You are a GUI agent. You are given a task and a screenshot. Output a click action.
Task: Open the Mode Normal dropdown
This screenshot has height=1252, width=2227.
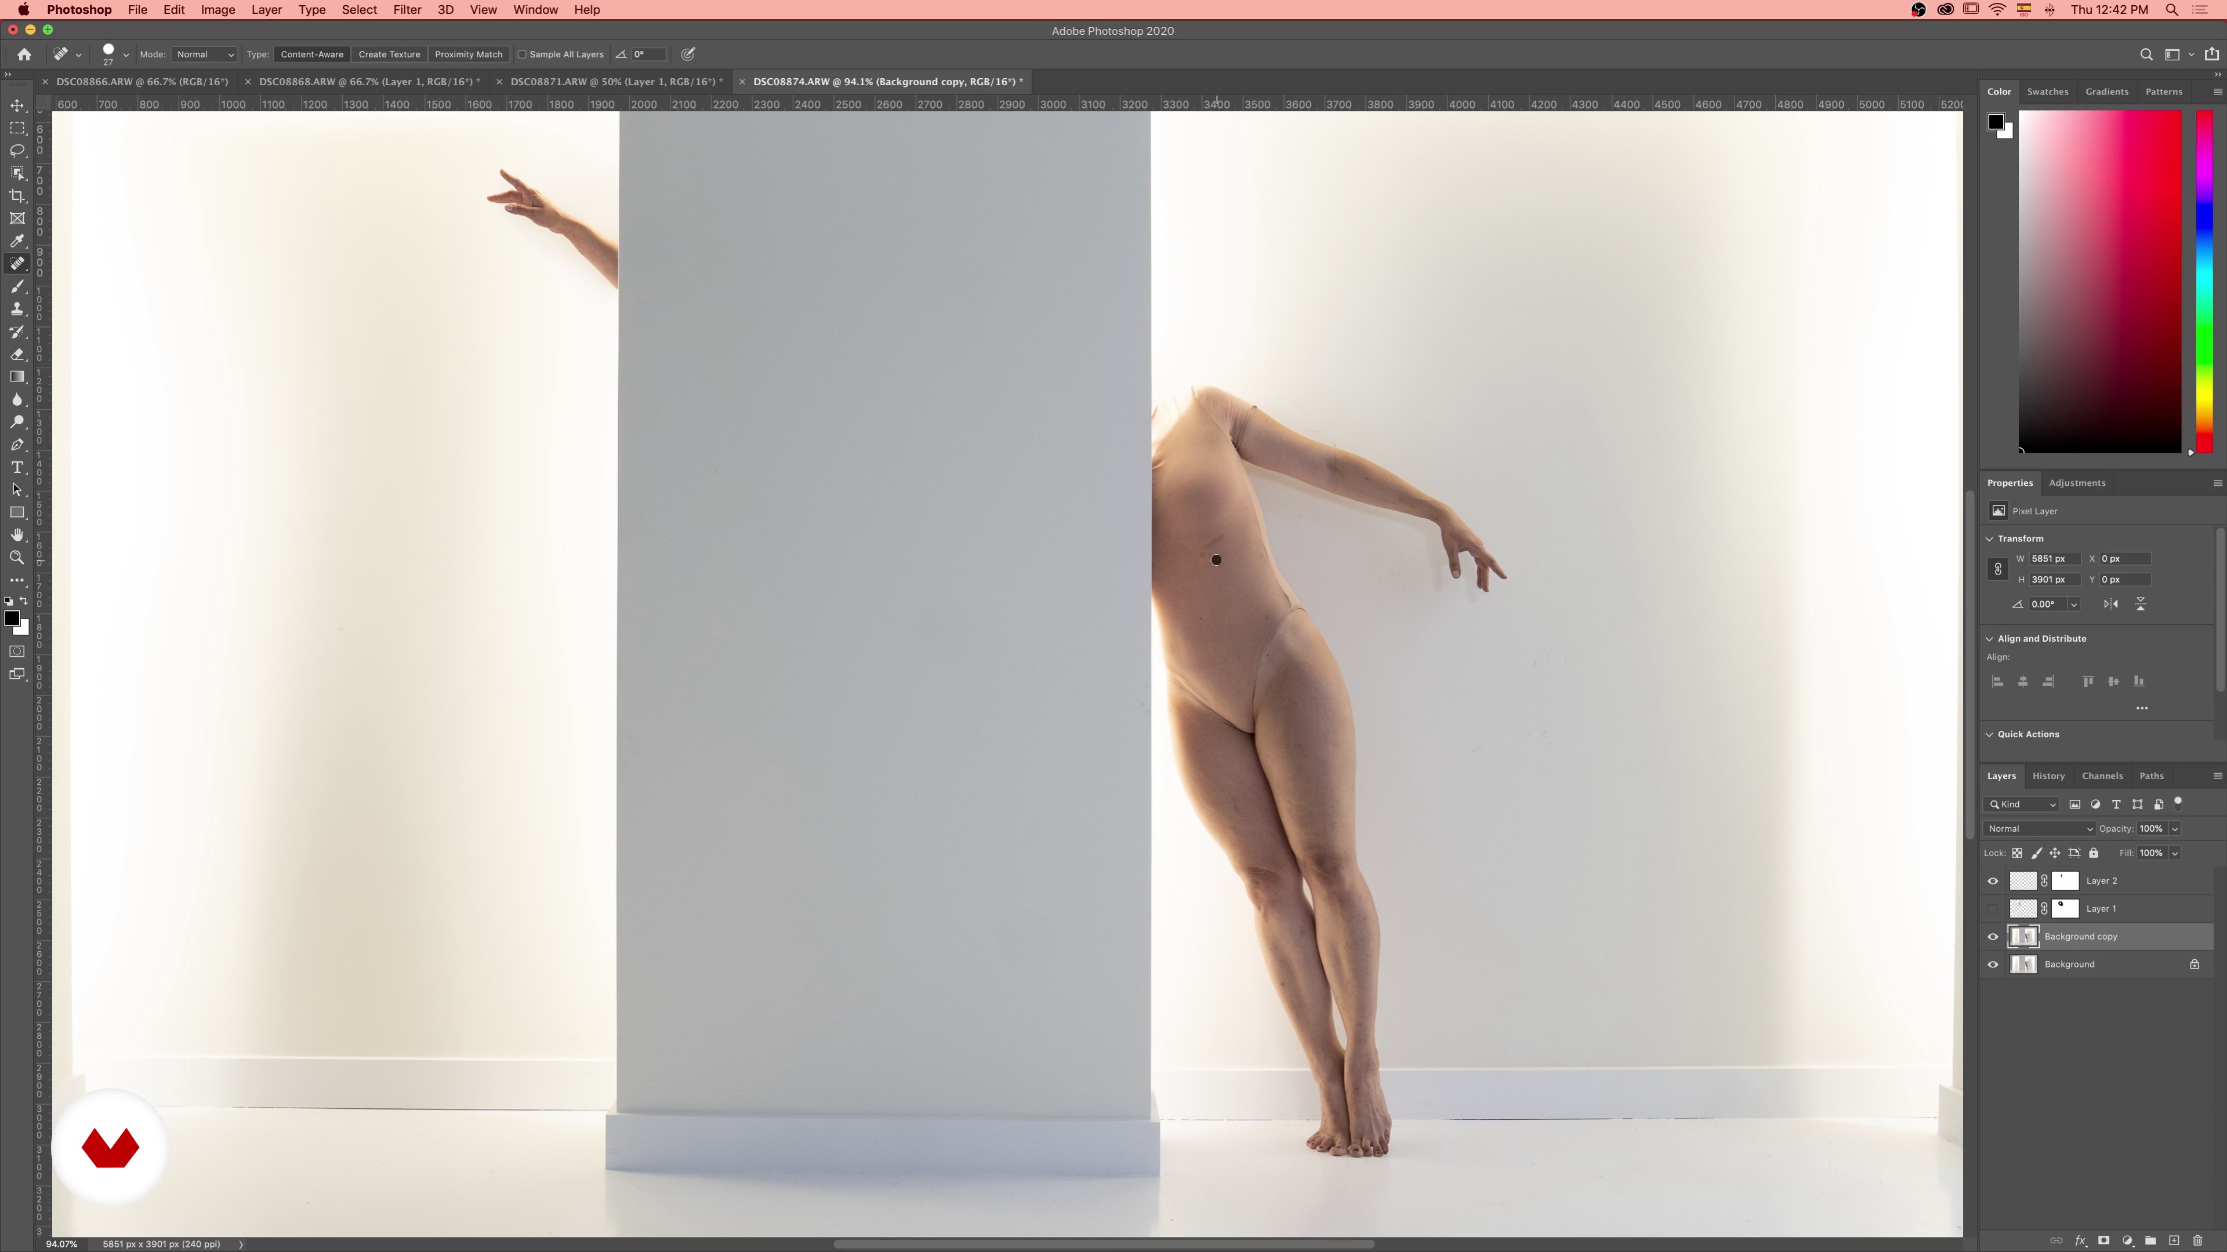click(204, 54)
